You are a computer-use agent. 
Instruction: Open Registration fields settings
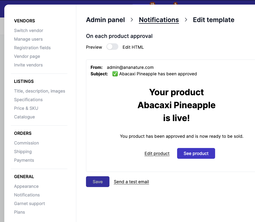tap(32, 48)
